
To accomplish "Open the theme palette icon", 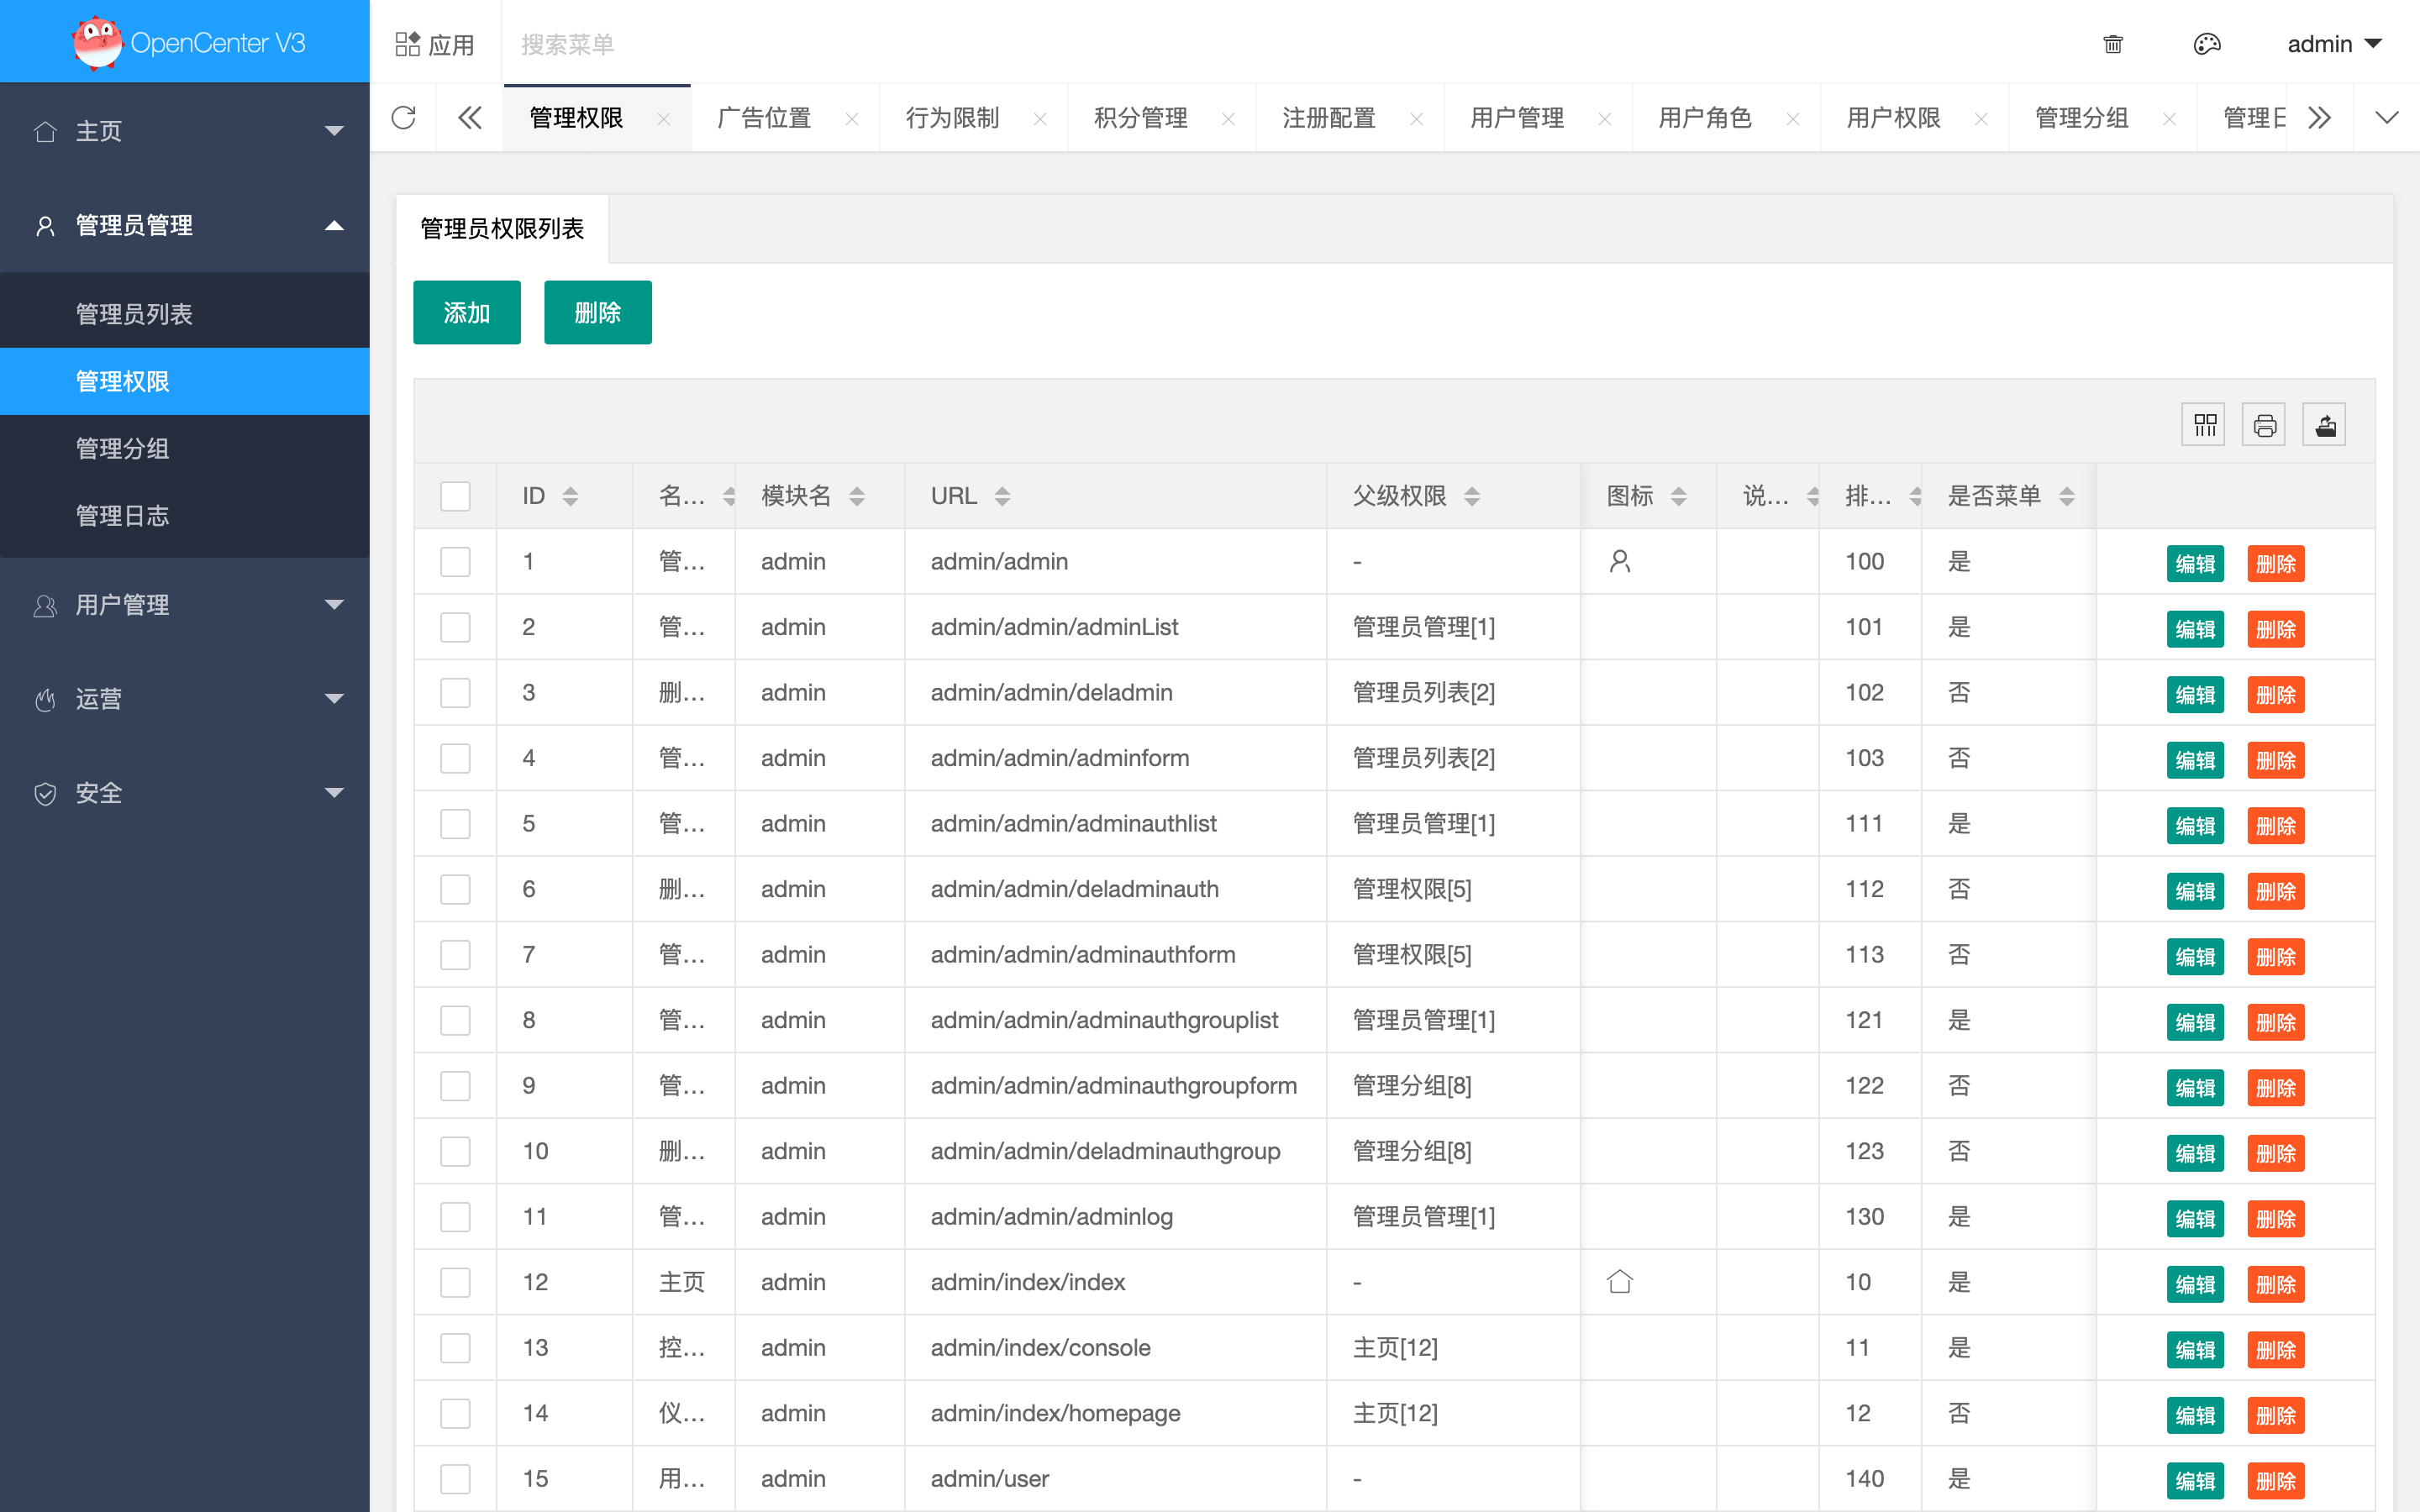I will [x=2207, y=44].
